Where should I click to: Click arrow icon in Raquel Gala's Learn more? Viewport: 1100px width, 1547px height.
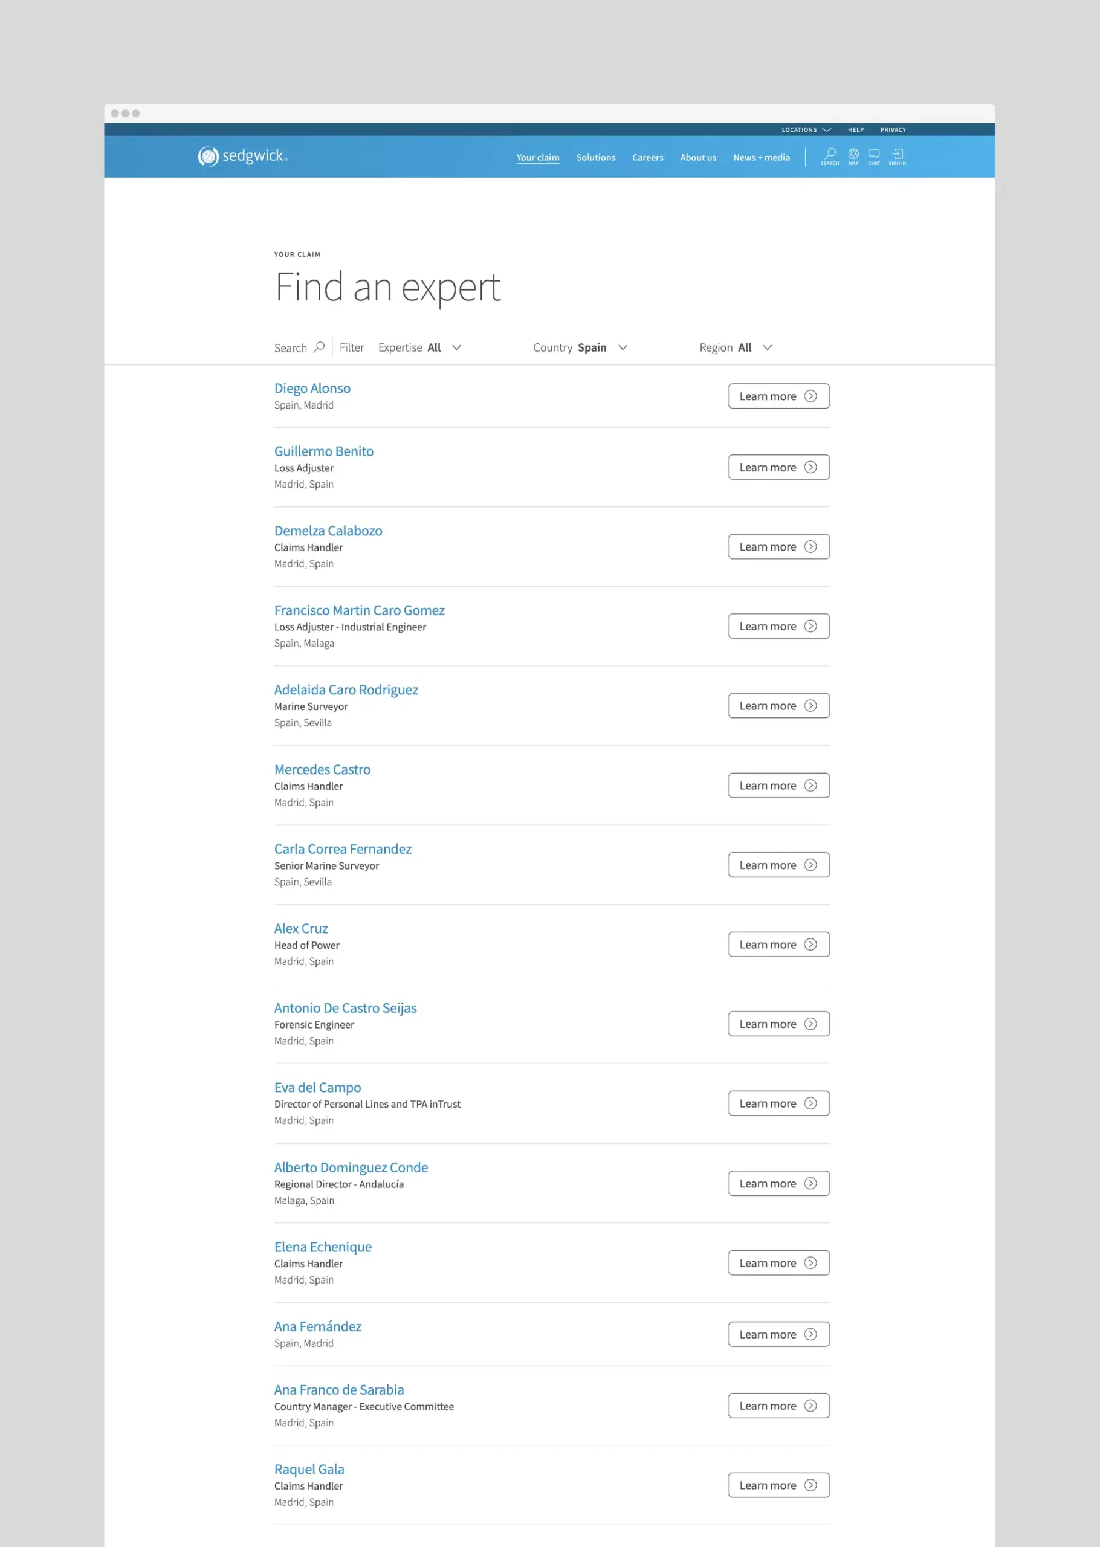pos(810,1485)
